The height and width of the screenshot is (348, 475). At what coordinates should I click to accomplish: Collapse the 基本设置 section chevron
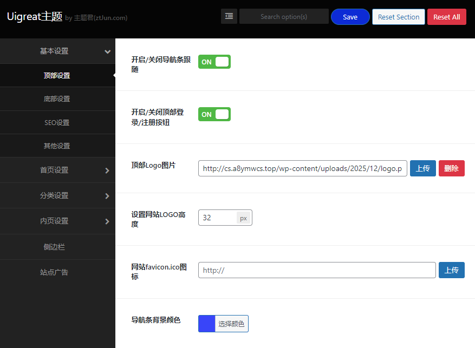coord(107,51)
